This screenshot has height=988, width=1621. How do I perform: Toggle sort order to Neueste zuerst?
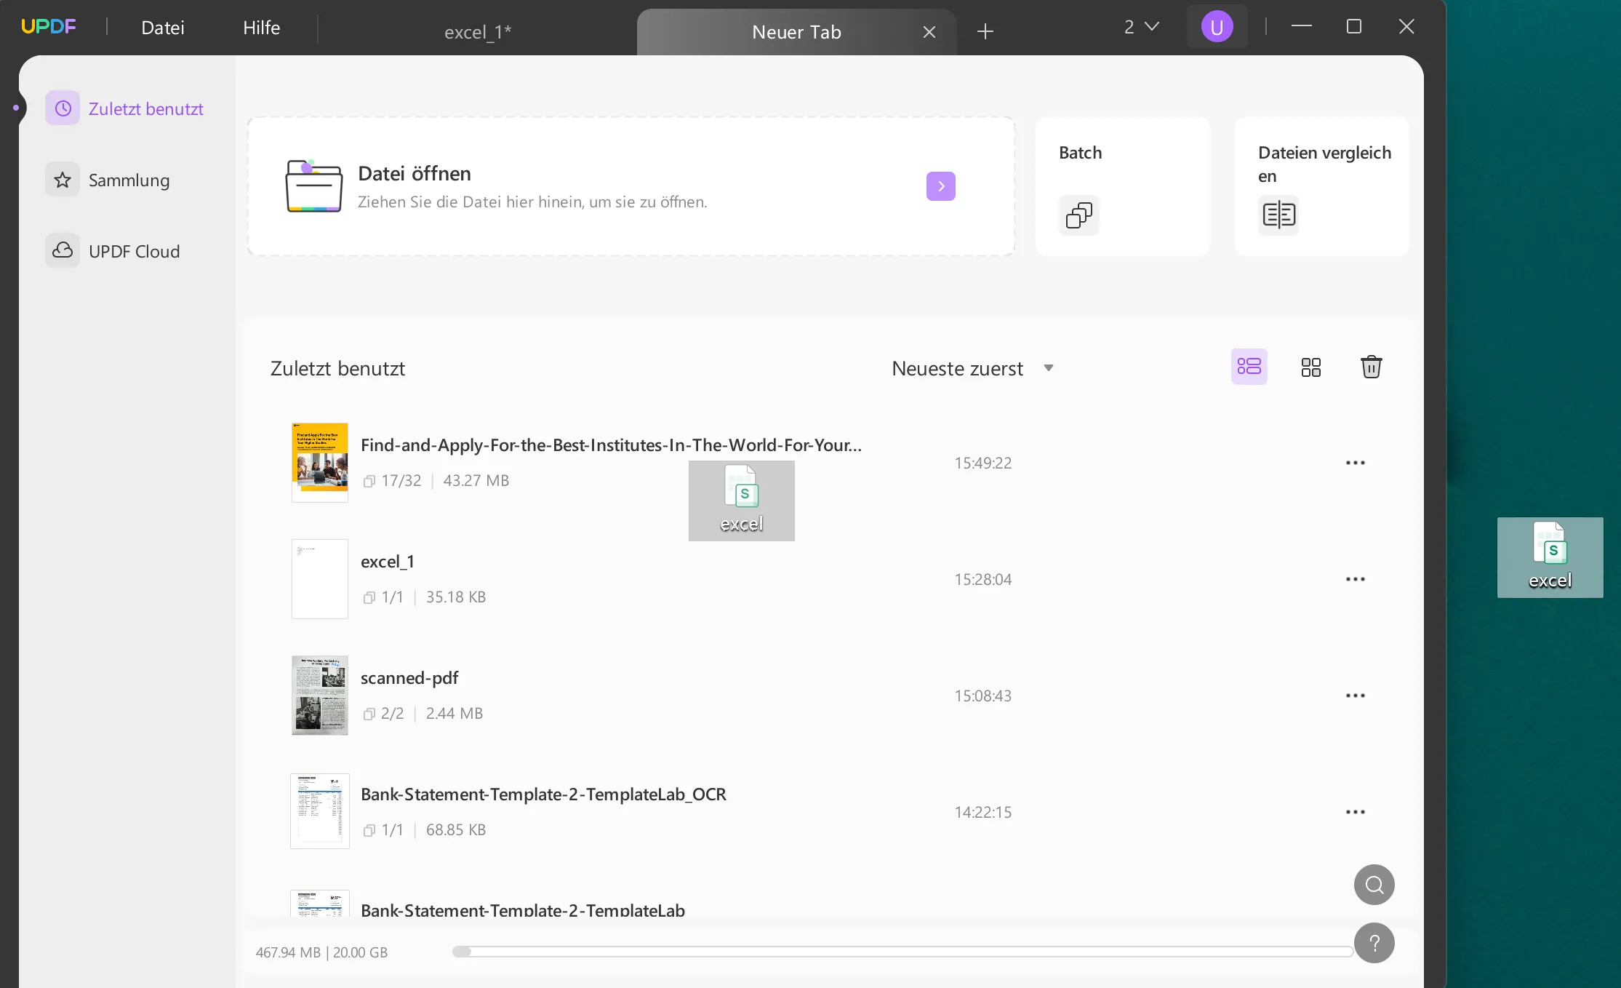(972, 367)
